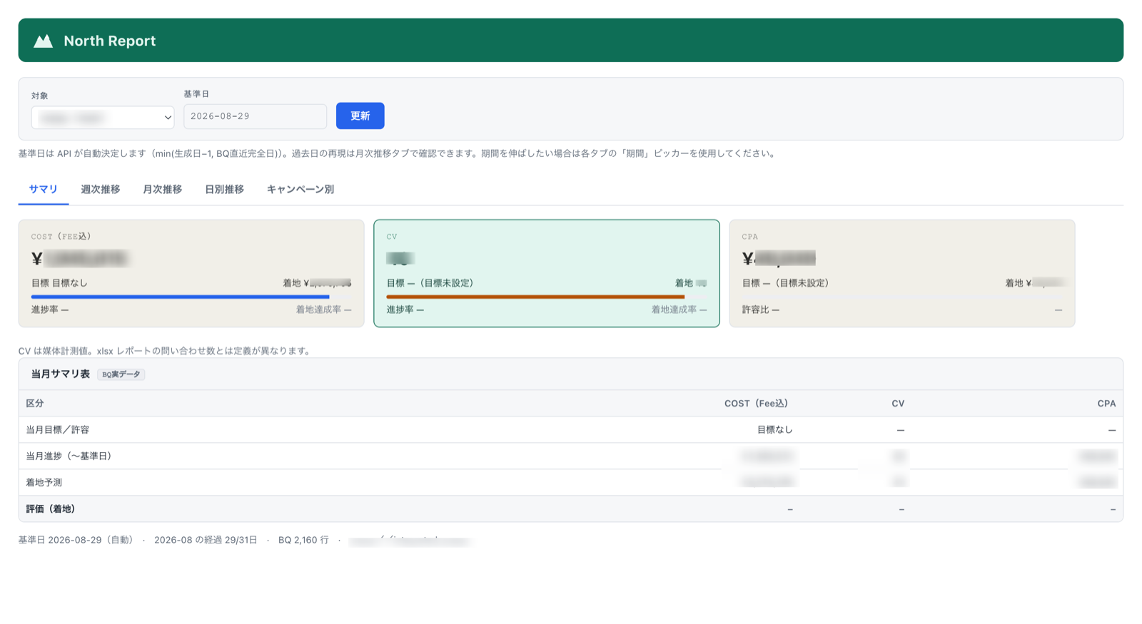
Task: Click the 目標なし cell in the table
Action: [x=775, y=430]
